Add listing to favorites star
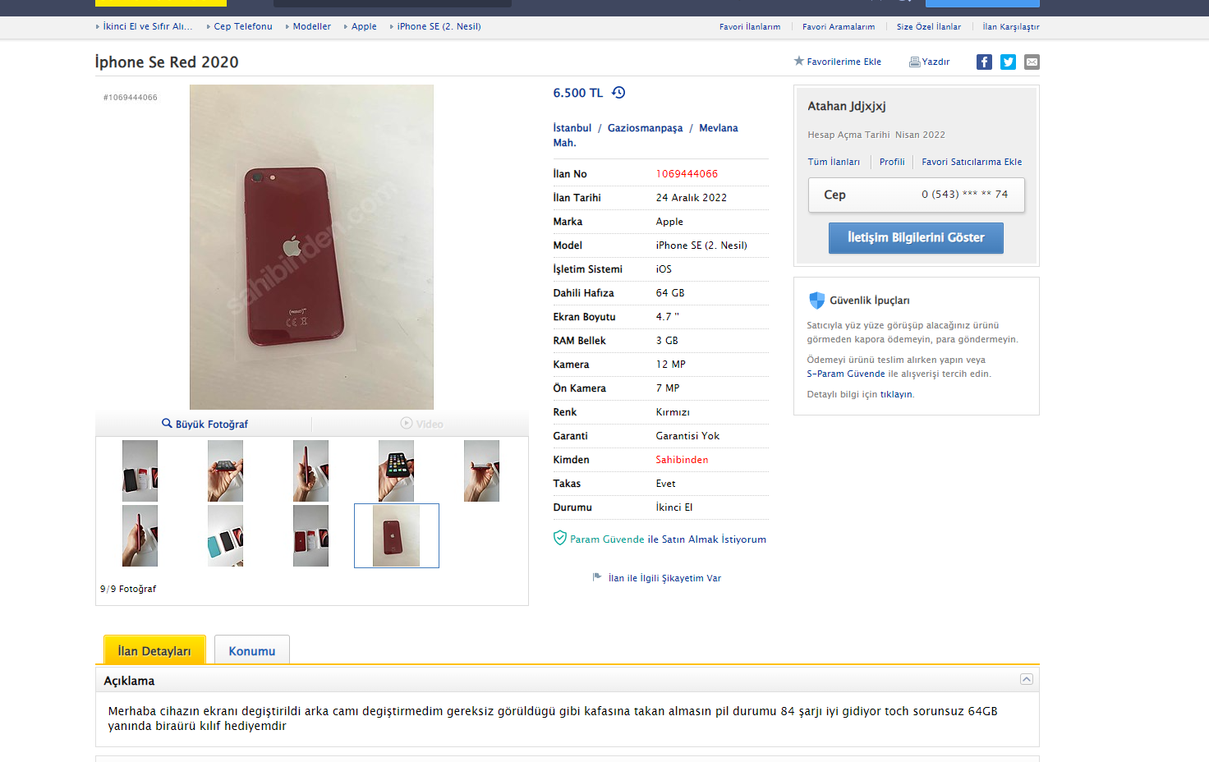This screenshot has width=1209, height=762. [x=798, y=61]
